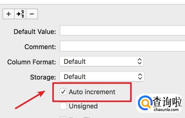Open the Storage dropdown

[x=101, y=77]
